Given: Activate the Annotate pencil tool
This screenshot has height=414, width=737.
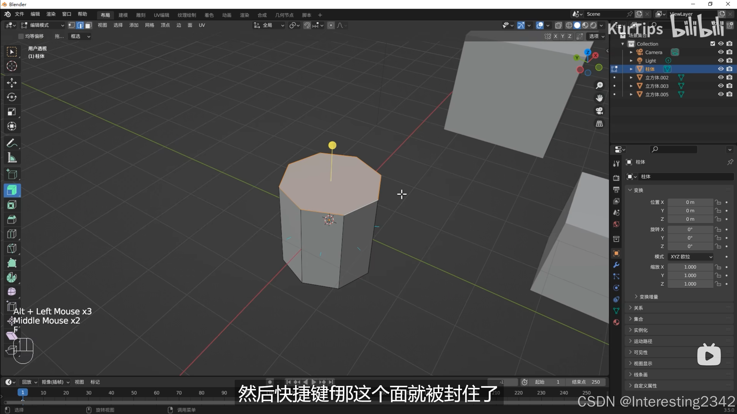Looking at the screenshot, I should (12, 143).
